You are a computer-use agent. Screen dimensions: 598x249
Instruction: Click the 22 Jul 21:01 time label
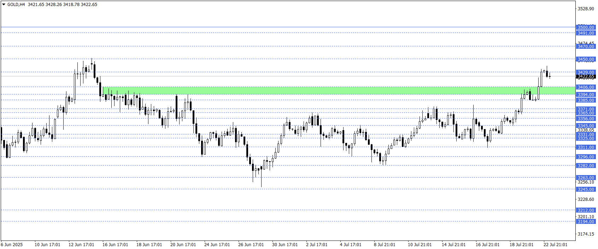click(x=555, y=245)
